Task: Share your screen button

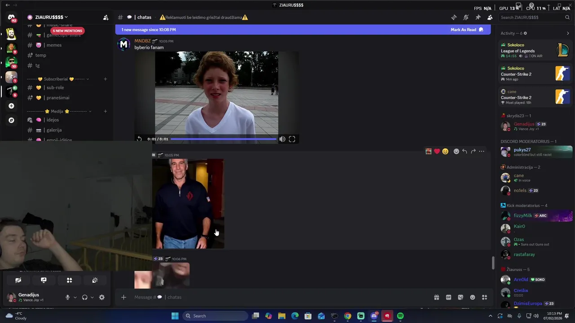Action: (x=44, y=280)
